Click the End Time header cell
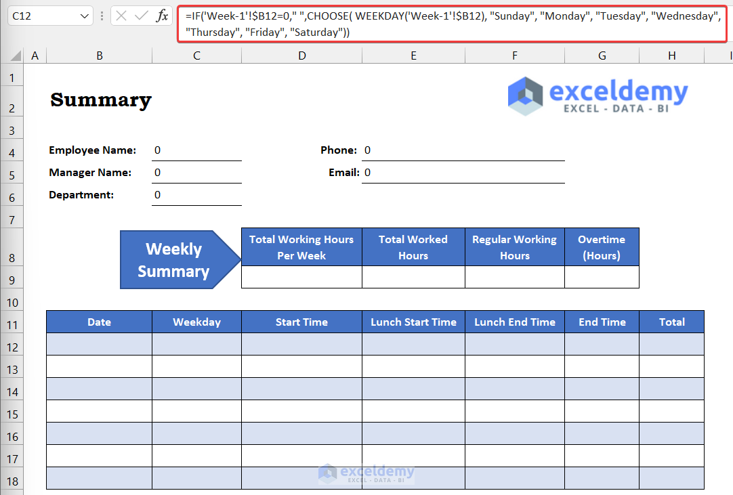The width and height of the screenshot is (733, 495). (x=602, y=322)
